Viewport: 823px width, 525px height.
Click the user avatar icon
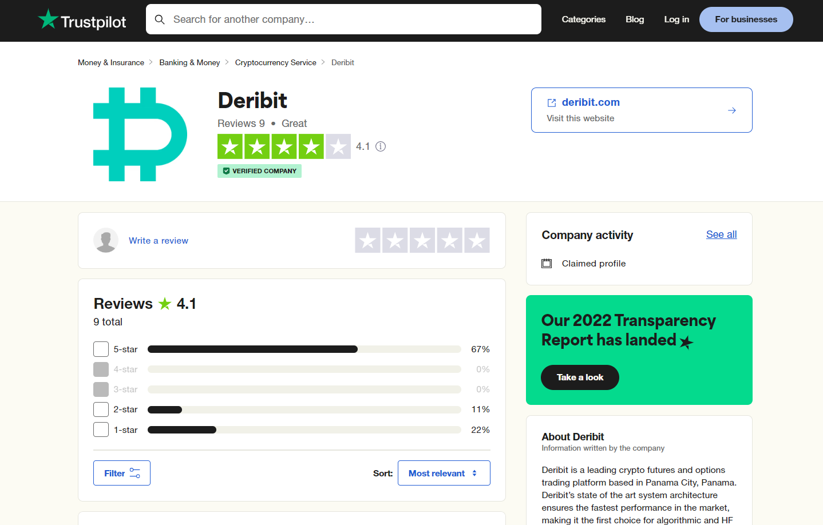[106, 240]
